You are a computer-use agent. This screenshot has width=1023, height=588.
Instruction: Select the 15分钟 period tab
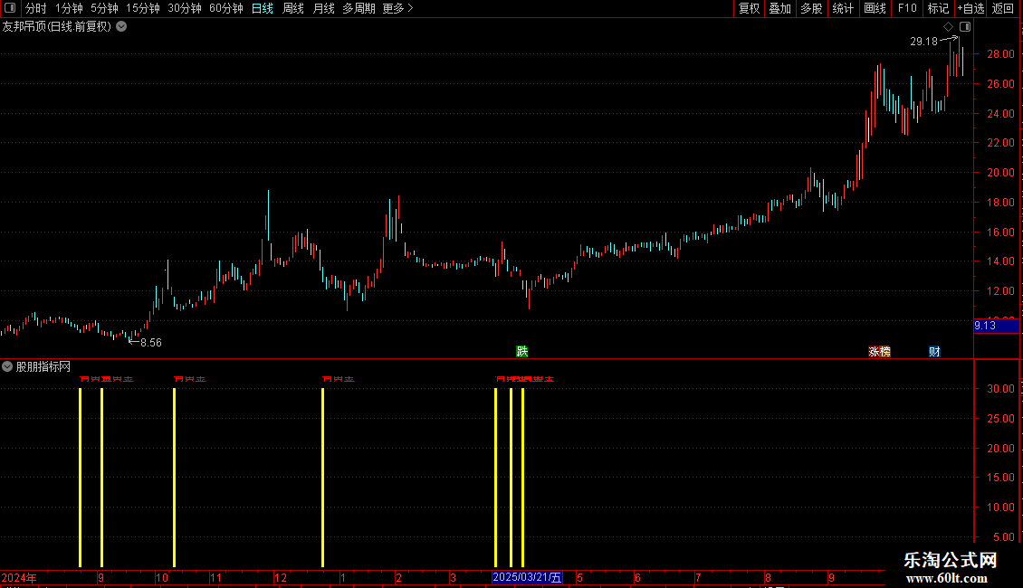point(142,8)
